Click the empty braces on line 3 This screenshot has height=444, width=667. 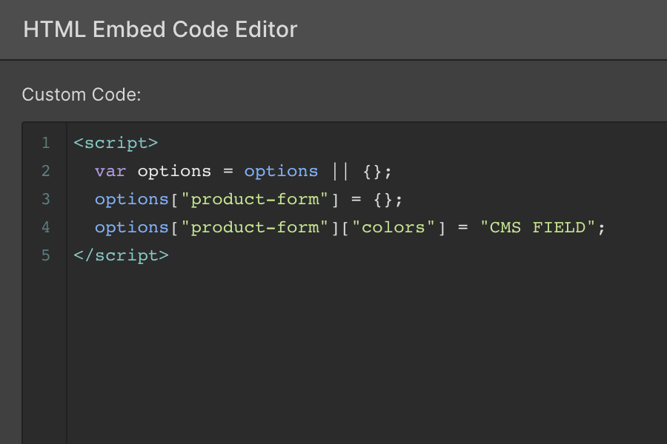pos(382,199)
